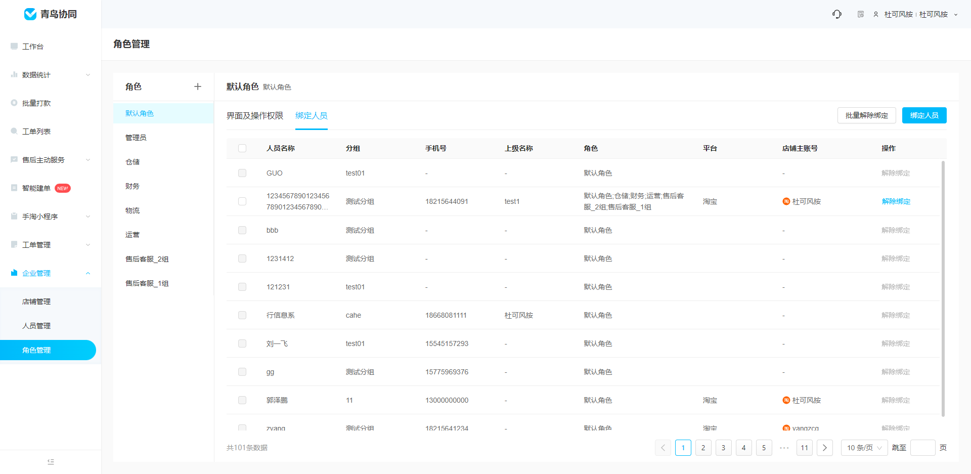Click the 批量打款 icon in sidebar
Viewport: 971px width, 474px height.
tap(14, 103)
